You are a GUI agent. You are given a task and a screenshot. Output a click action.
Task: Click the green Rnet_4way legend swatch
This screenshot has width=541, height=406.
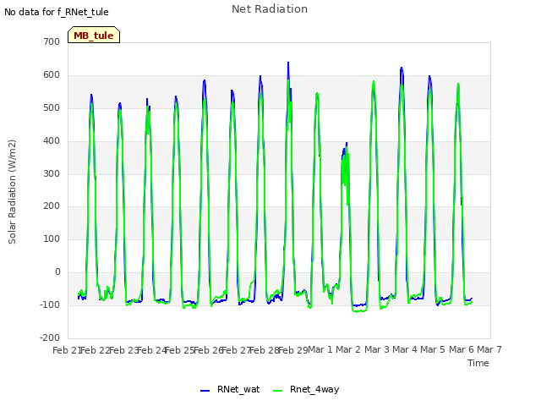pyautogui.click(x=277, y=391)
